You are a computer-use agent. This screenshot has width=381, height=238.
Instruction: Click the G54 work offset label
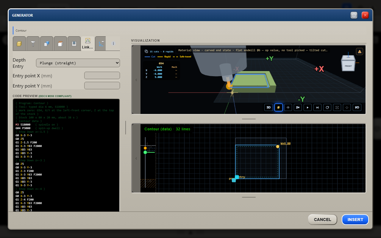[161, 63]
